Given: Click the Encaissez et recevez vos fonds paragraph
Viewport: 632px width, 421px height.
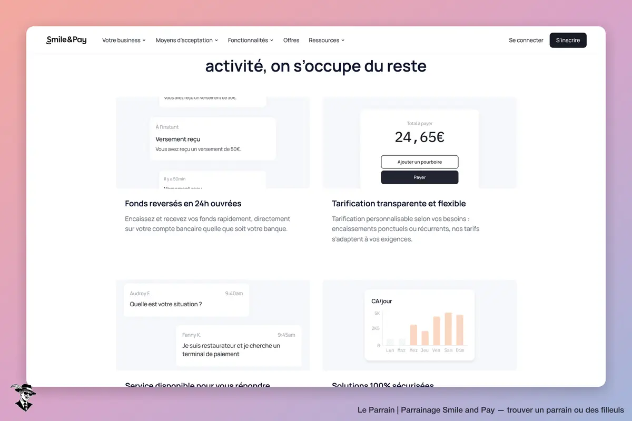Looking at the screenshot, I should point(208,224).
